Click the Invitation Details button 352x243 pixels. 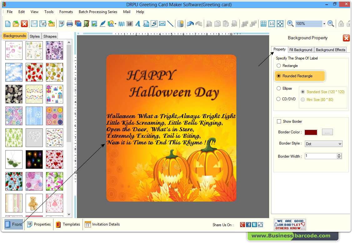[x=102, y=224]
